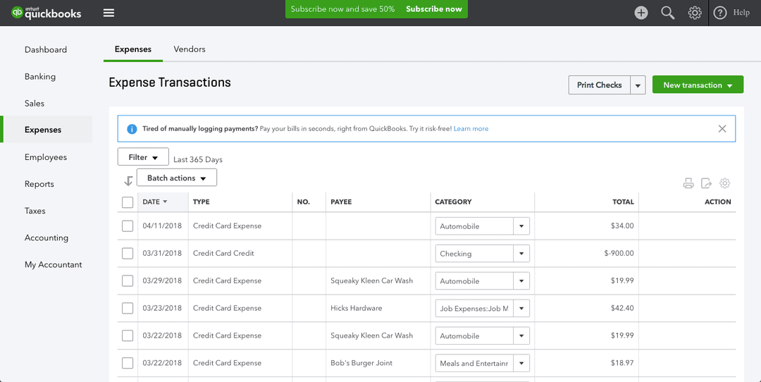This screenshot has height=382, width=761.
Task: Open Accounting in sidebar
Action: 47,238
